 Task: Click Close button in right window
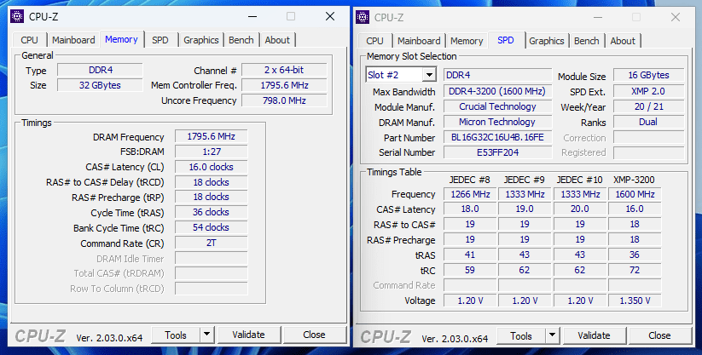(660, 335)
